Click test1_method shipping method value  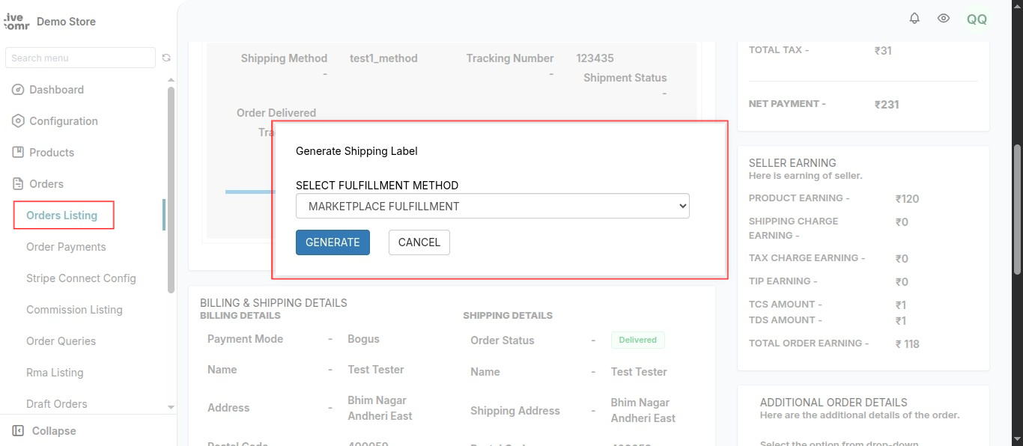(383, 58)
